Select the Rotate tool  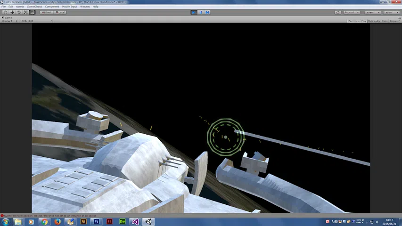[x=19, y=12]
